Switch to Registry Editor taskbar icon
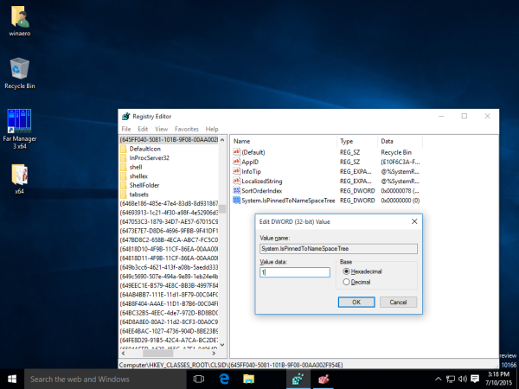Screen dimensions: 519x389 298,379
